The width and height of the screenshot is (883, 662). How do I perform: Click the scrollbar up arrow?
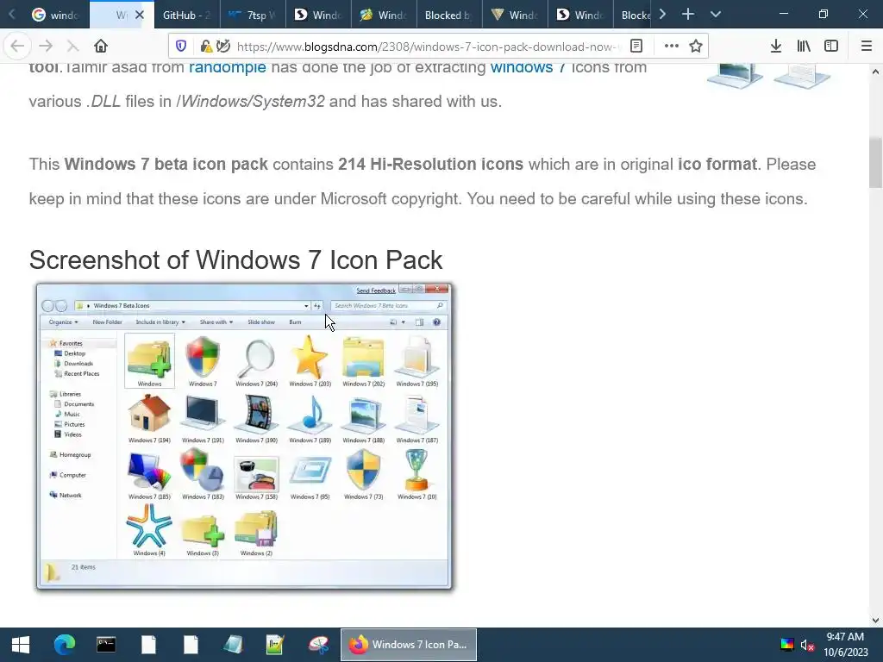click(875, 72)
